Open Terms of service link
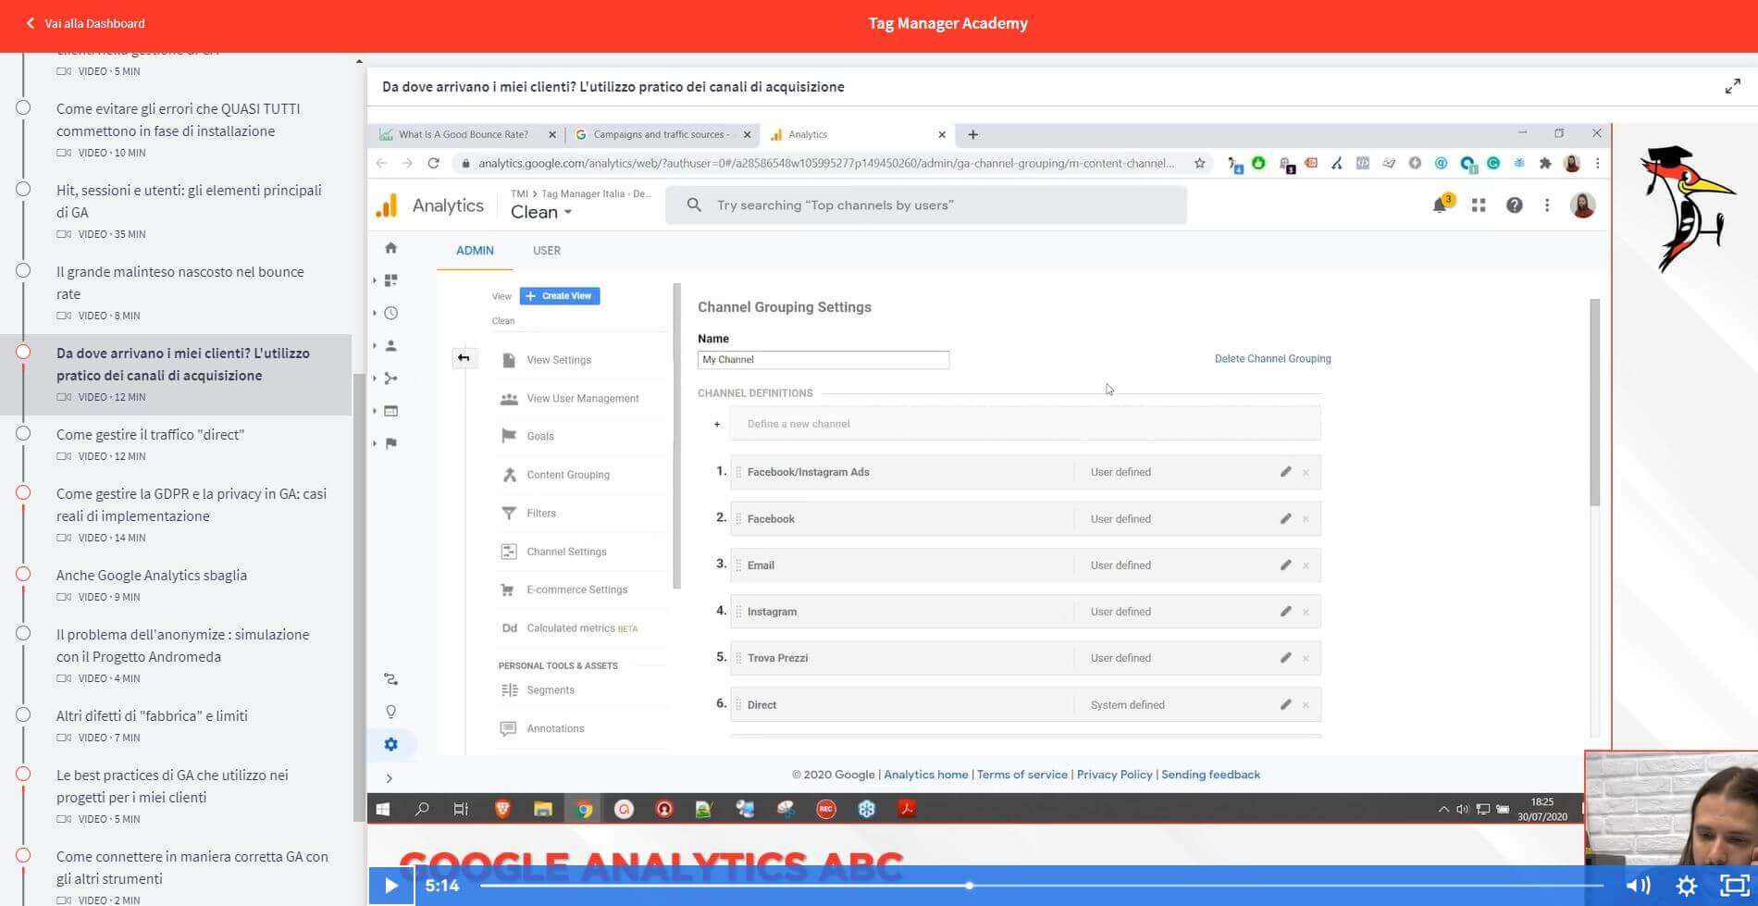 pyautogui.click(x=1021, y=775)
